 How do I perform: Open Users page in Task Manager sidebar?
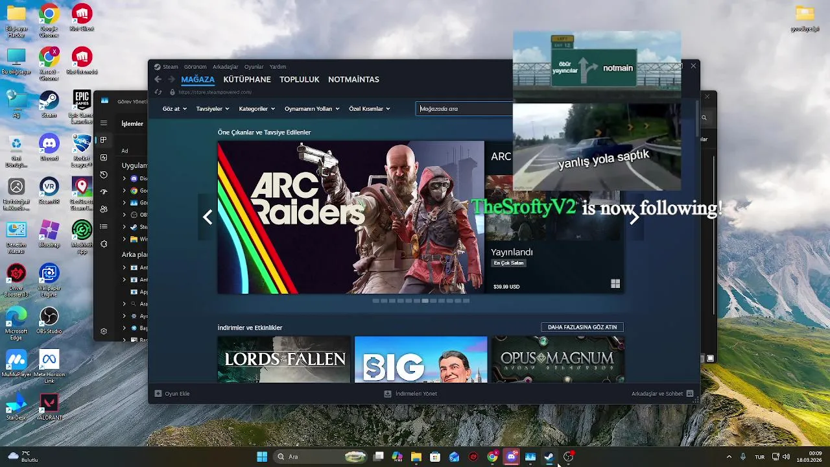click(104, 209)
